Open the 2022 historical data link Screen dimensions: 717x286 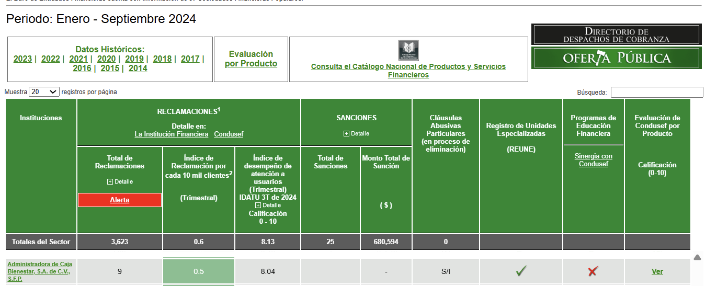click(x=51, y=59)
